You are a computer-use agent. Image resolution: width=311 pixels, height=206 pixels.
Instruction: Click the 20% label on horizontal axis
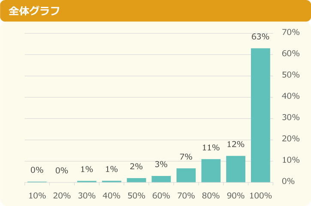(62, 196)
